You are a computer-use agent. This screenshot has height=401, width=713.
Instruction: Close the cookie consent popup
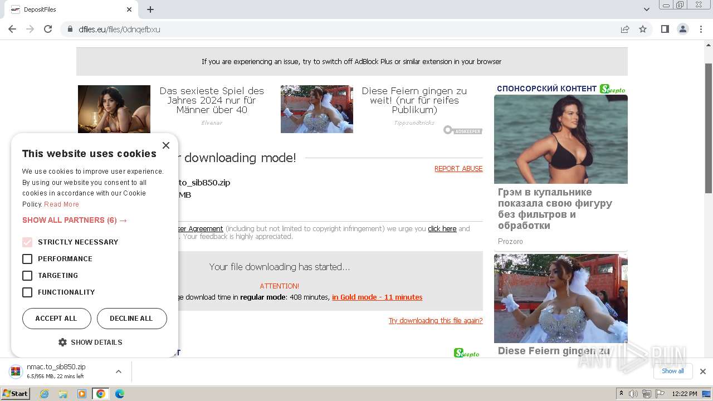[165, 145]
